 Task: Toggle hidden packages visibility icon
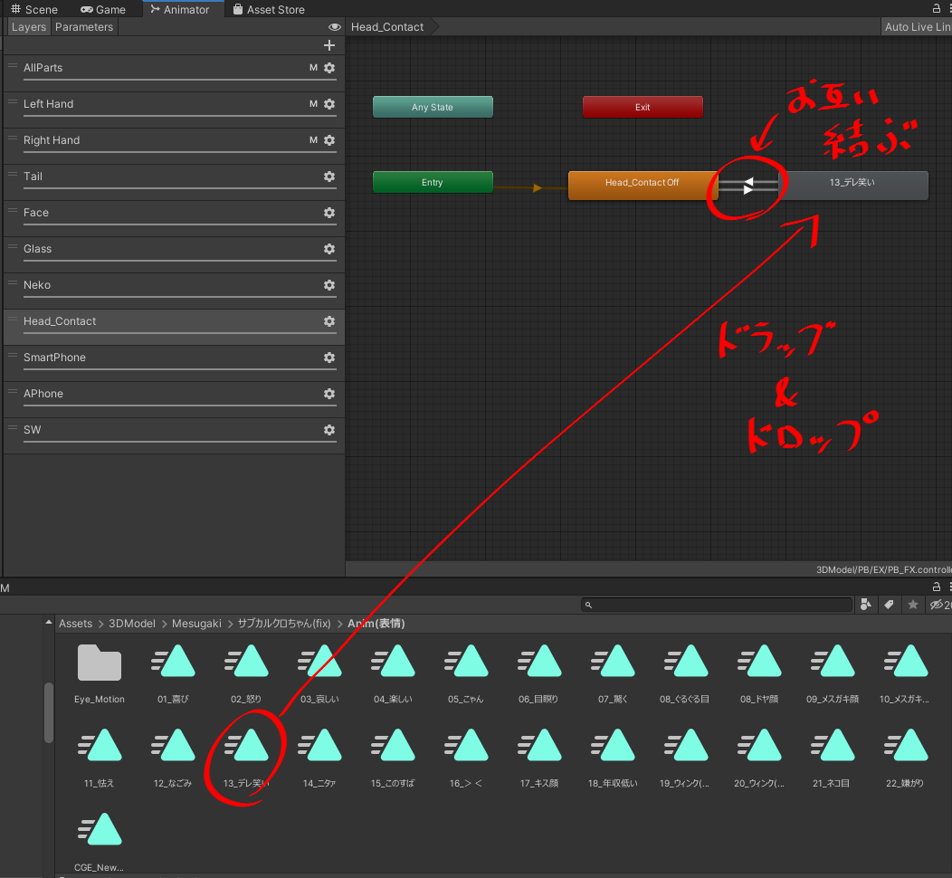pos(938,605)
